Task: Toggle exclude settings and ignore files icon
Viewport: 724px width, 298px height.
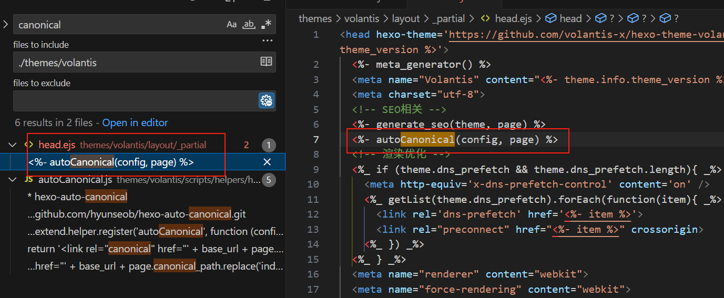Action: tap(267, 100)
